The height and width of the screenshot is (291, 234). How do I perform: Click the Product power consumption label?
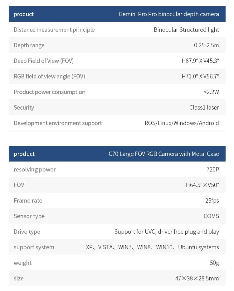50,92
